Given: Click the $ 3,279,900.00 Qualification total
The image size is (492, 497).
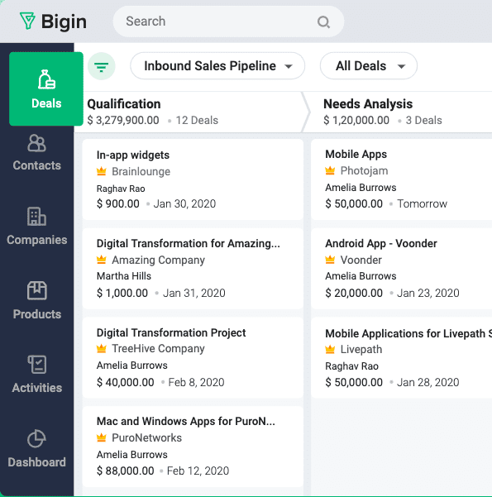Looking at the screenshot, I should pyautogui.click(x=123, y=121).
